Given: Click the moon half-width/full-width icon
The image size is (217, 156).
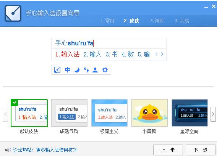Looking at the screenshot, I should pyautogui.click(x=77, y=70).
